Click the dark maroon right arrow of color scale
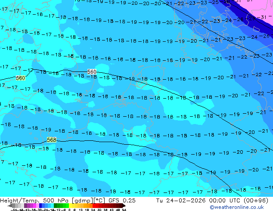 coord(124,205)
